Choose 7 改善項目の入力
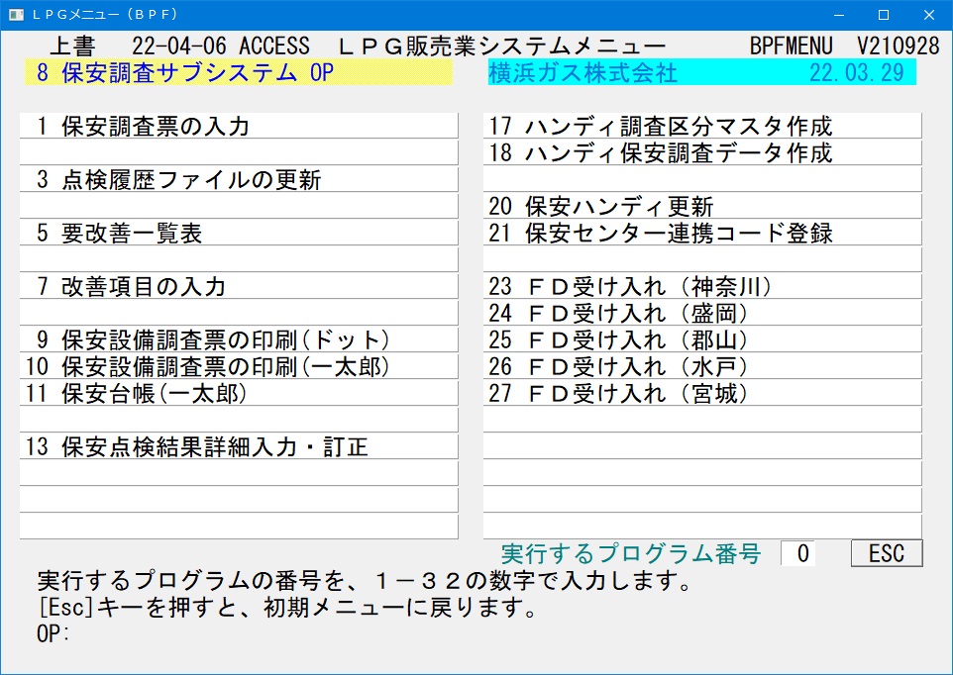Screen dimensions: 953x675 [x=239, y=286]
